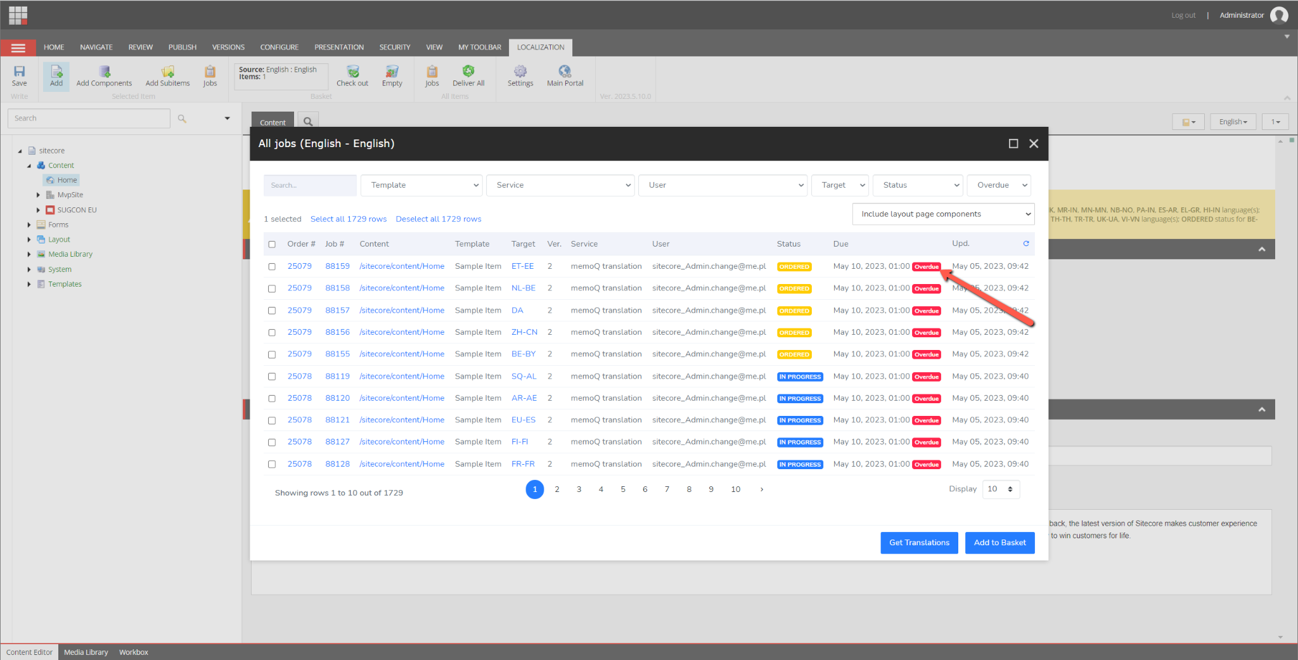Screen dimensions: 1298x660
Task: Click the Administrator avatar icon
Action: tap(1279, 15)
